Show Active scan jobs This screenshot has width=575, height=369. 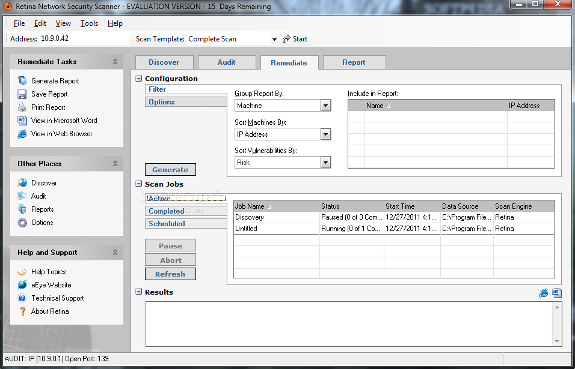pyautogui.click(x=186, y=198)
